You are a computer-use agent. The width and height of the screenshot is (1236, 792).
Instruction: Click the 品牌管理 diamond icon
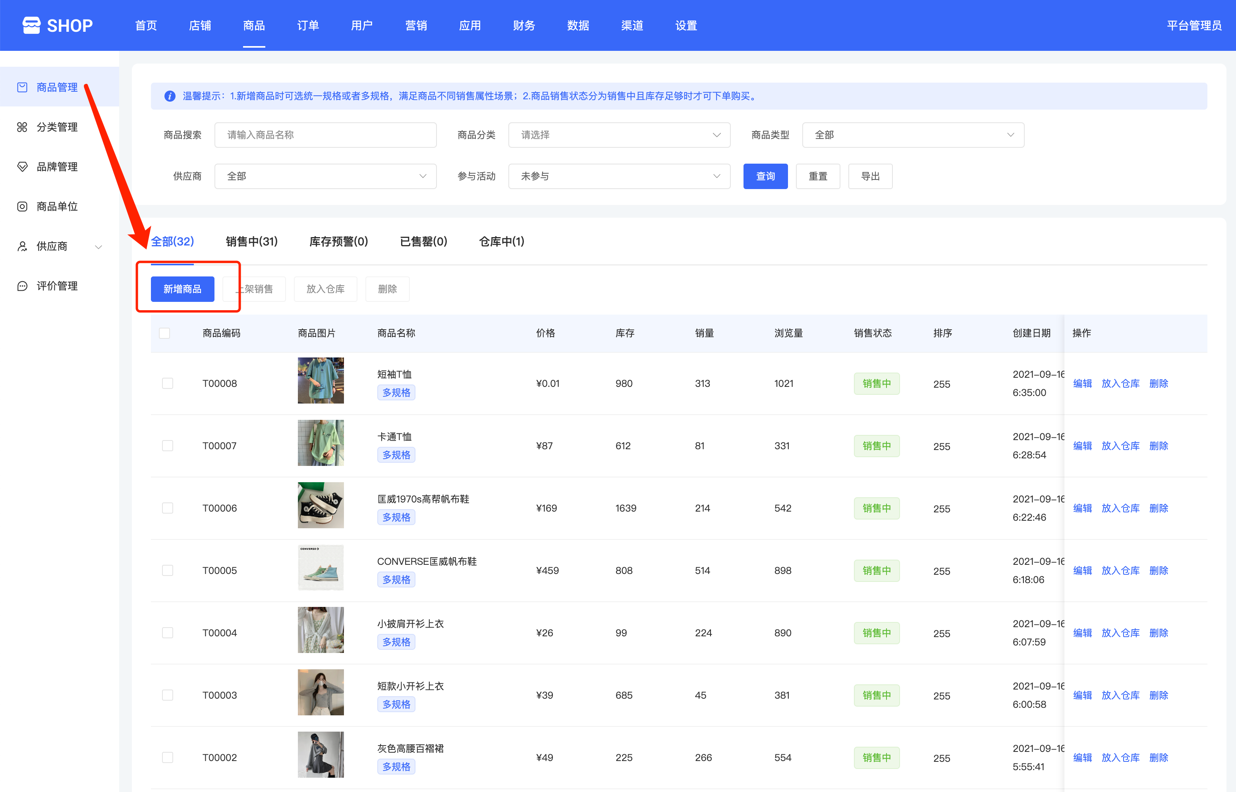[22, 167]
